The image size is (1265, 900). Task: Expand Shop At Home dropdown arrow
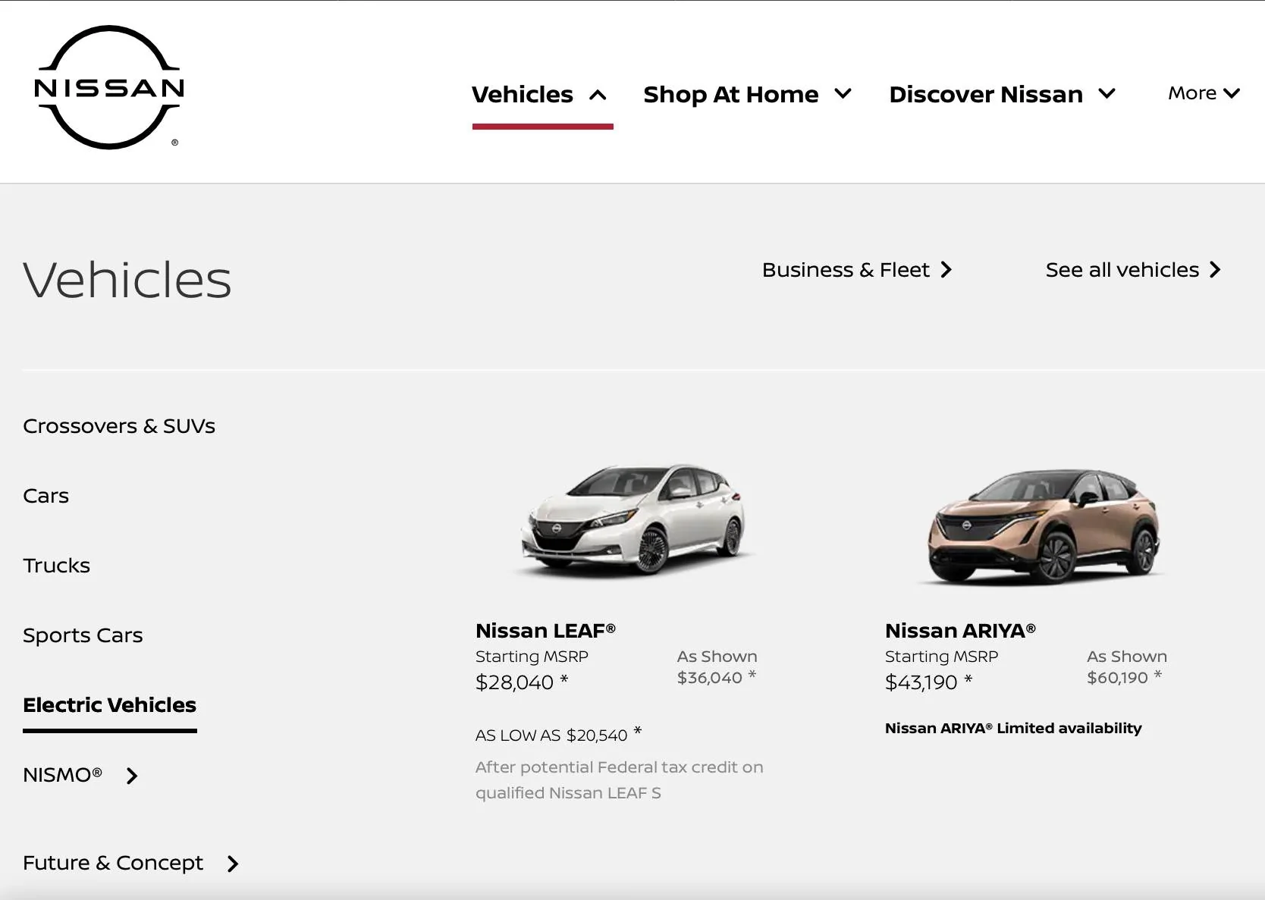[x=843, y=94]
